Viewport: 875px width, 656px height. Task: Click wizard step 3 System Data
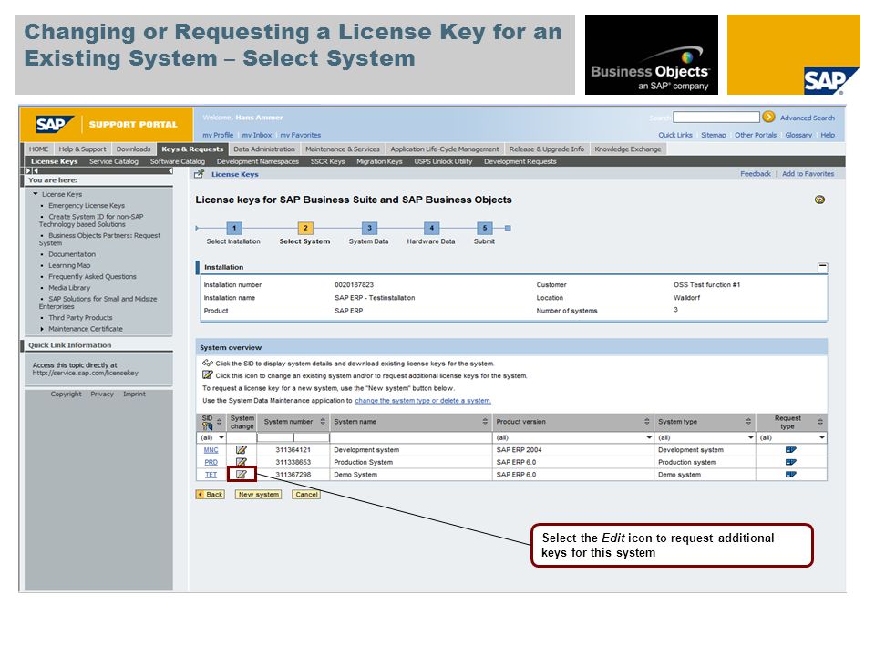coord(369,228)
